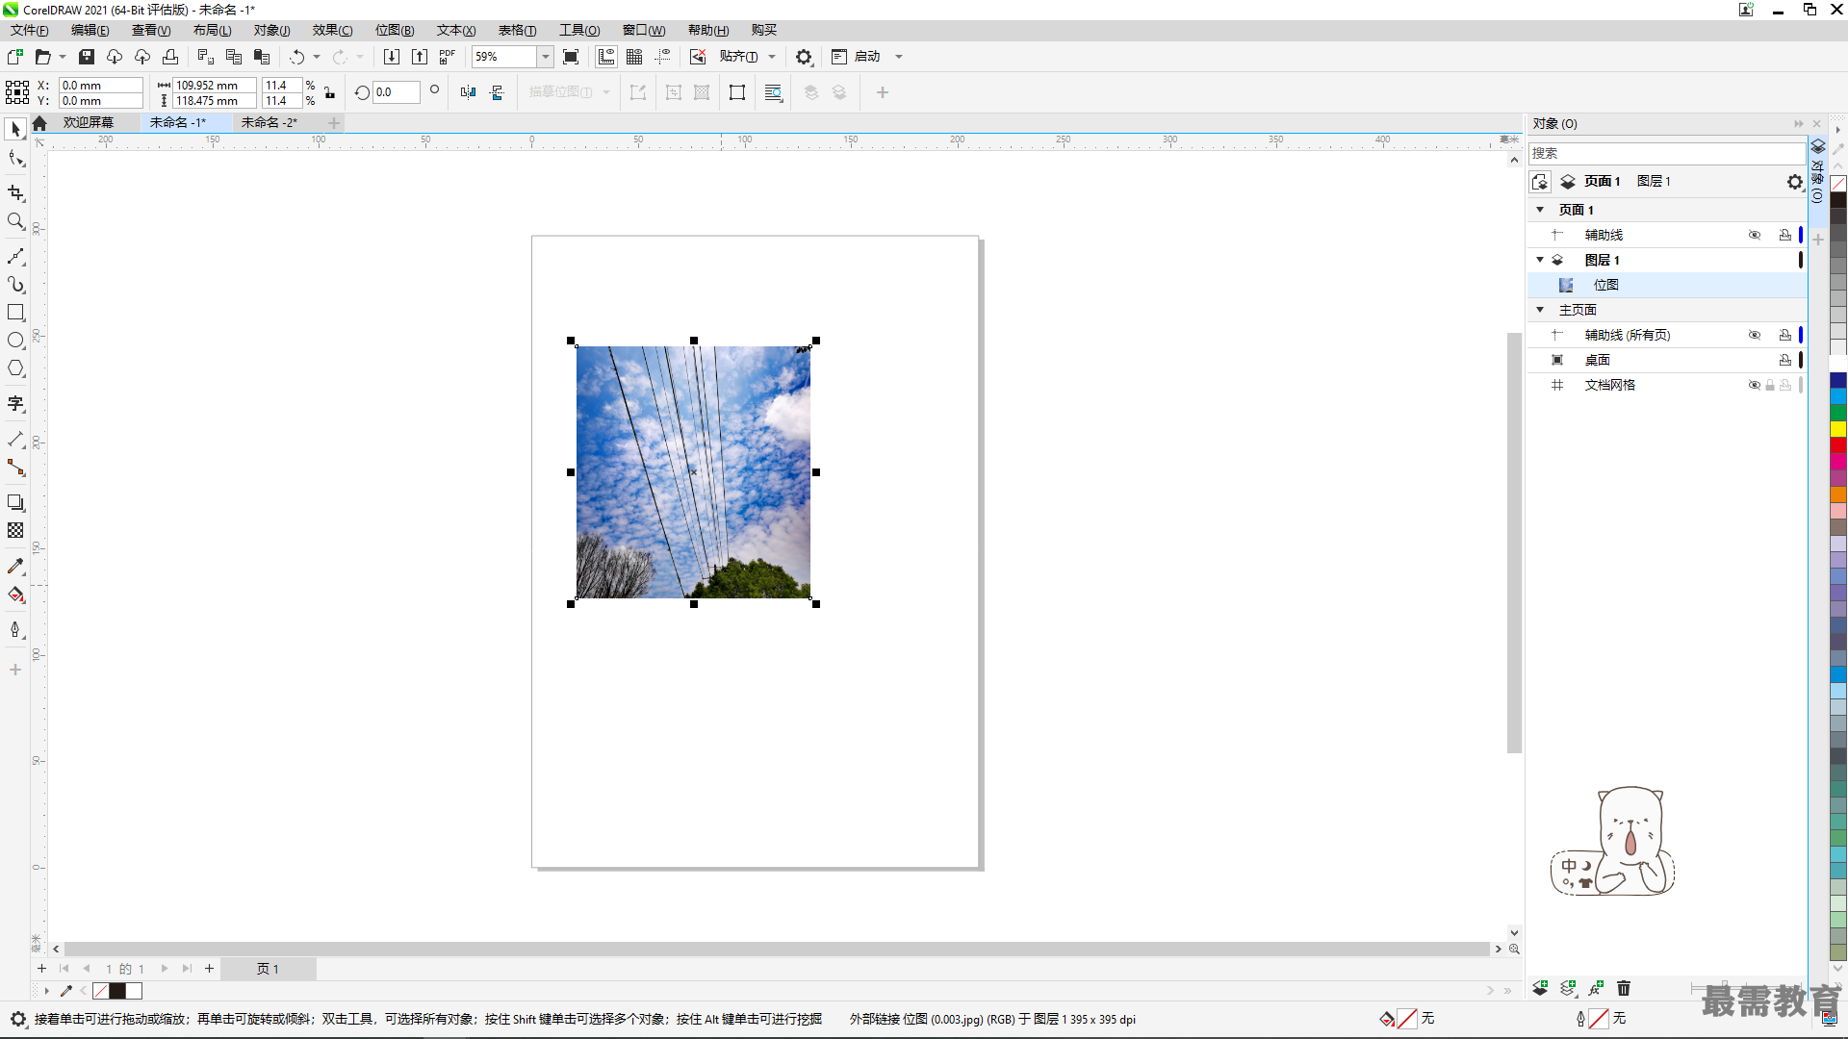Click the yellow color swatch in palette
Viewport: 1848px width, 1039px height.
pos(1838,429)
